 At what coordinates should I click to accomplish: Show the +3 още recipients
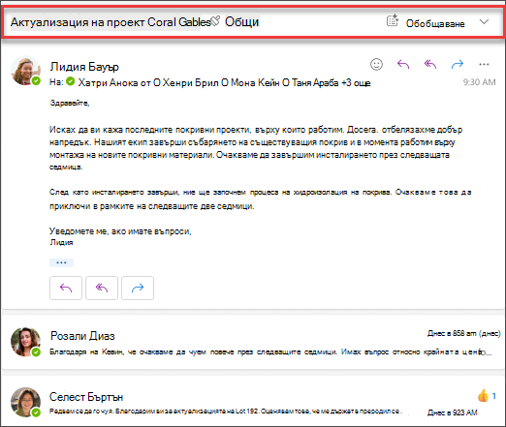[356, 82]
